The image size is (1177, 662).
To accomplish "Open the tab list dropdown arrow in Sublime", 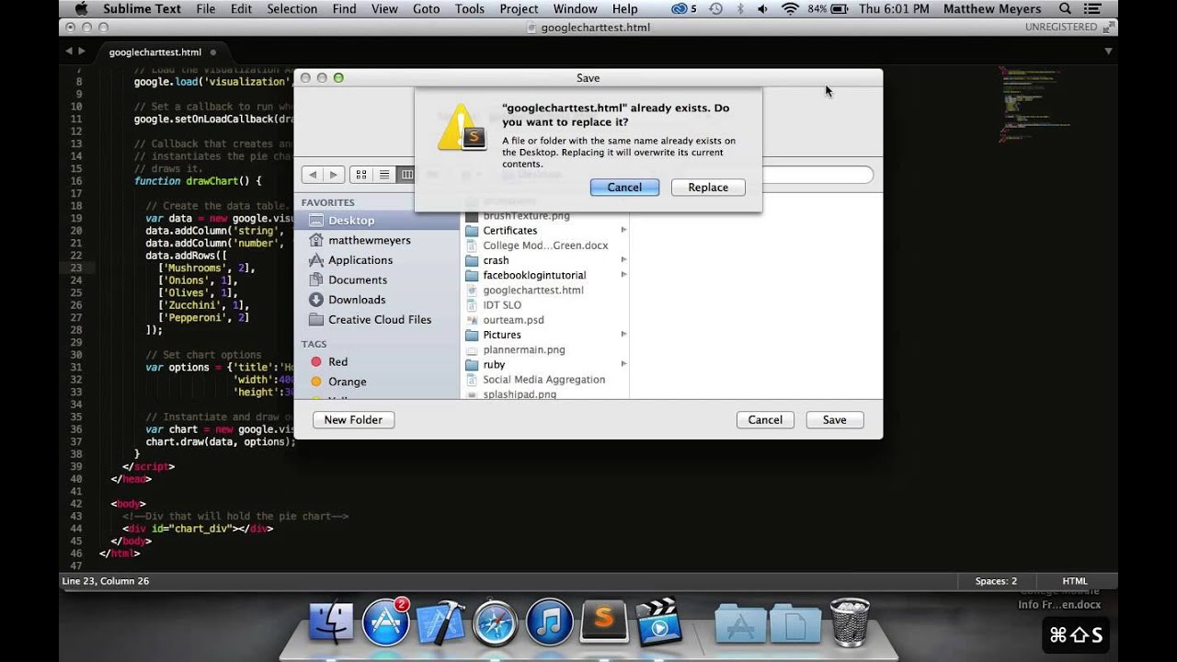I will [x=1109, y=51].
